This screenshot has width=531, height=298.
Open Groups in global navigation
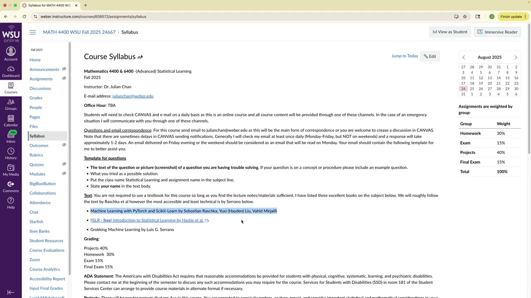(11, 104)
